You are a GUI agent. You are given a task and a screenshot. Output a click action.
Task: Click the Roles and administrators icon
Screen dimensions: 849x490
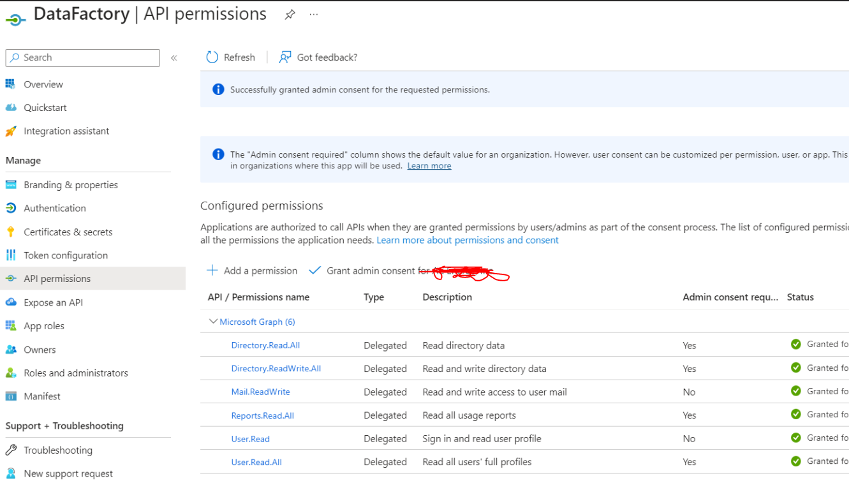pos(11,373)
